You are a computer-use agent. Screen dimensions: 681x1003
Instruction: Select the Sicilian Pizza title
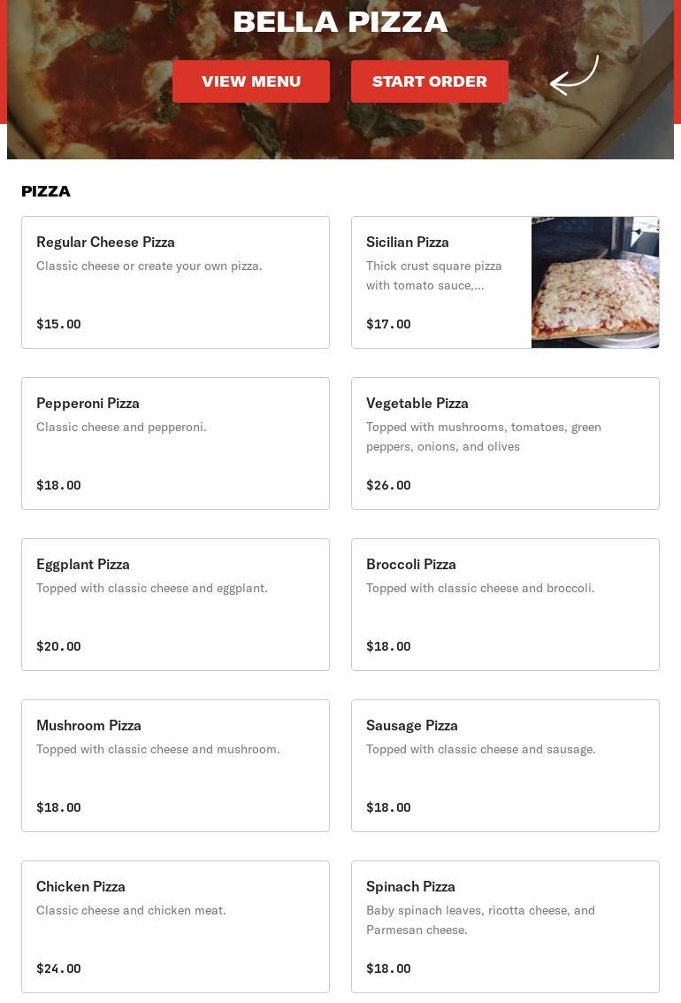[407, 242]
